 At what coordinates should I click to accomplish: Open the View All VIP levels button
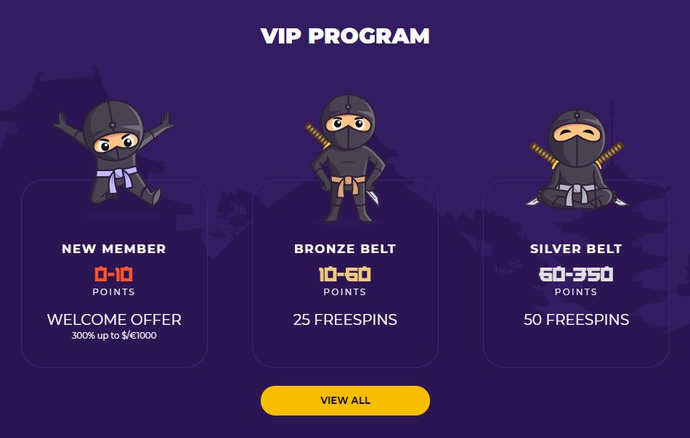[345, 401]
